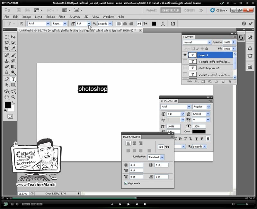Cancel current text edits
257x209 pixels.
(x=244, y=23)
